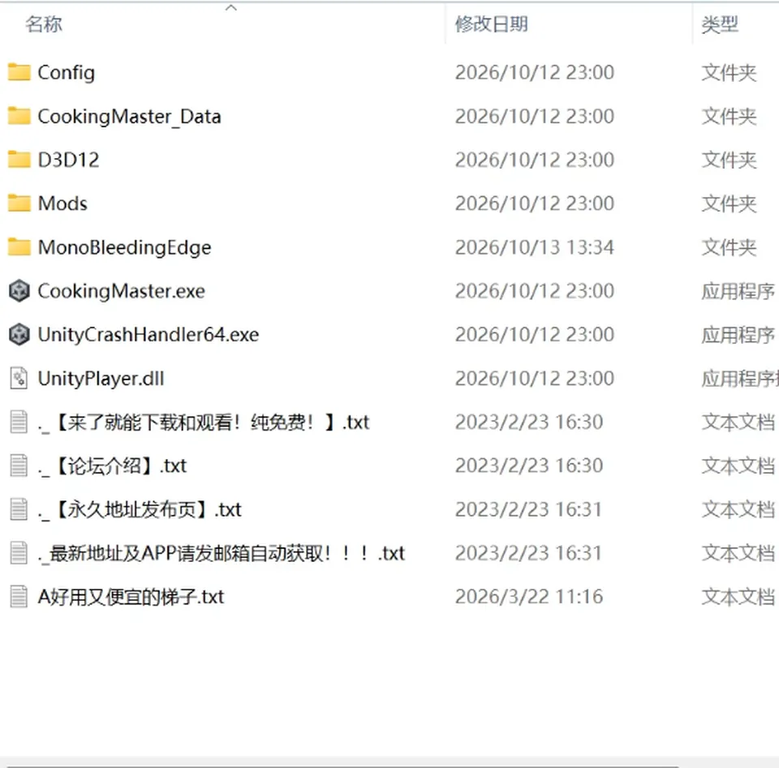Click 文件夹 type of the Mods folder
779x768 pixels.
pos(729,204)
